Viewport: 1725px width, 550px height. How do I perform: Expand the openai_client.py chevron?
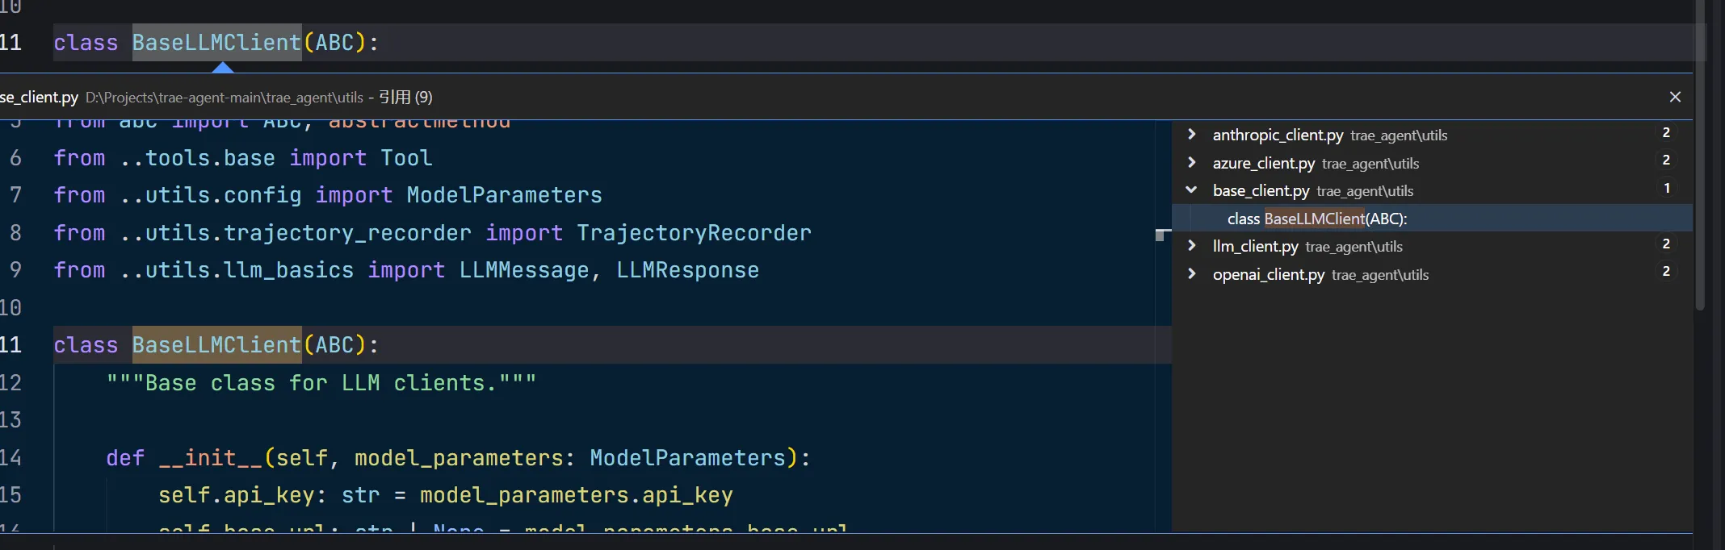(1192, 274)
